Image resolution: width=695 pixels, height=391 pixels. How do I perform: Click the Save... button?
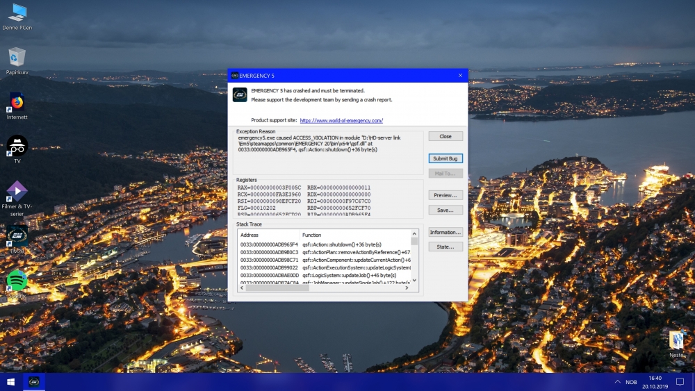(445, 210)
